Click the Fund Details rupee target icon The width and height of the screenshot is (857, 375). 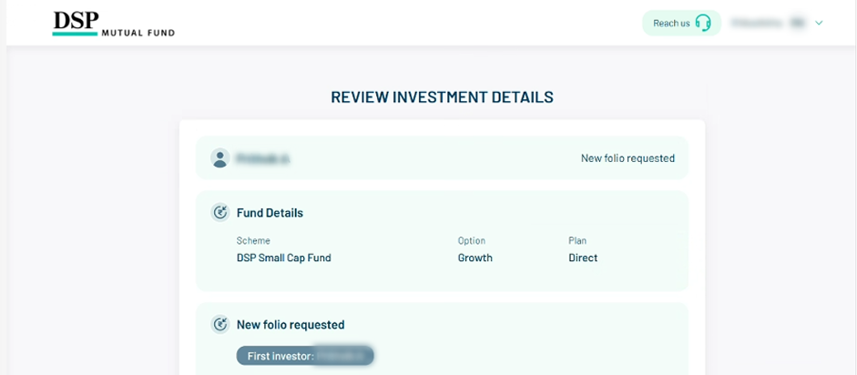(x=220, y=212)
